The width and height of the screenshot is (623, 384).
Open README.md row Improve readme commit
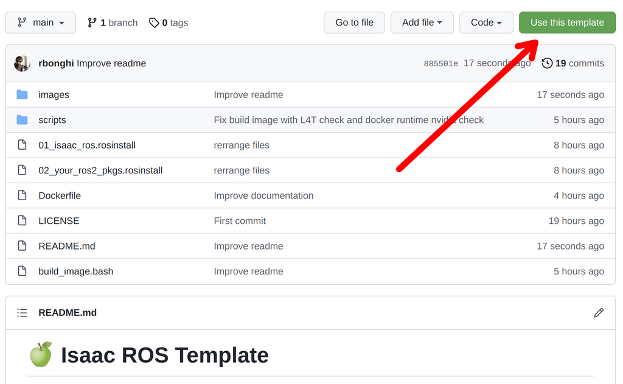pos(248,246)
